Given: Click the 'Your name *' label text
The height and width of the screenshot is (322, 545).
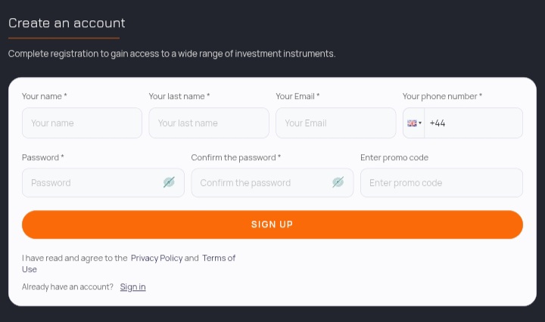Looking at the screenshot, I should (45, 96).
